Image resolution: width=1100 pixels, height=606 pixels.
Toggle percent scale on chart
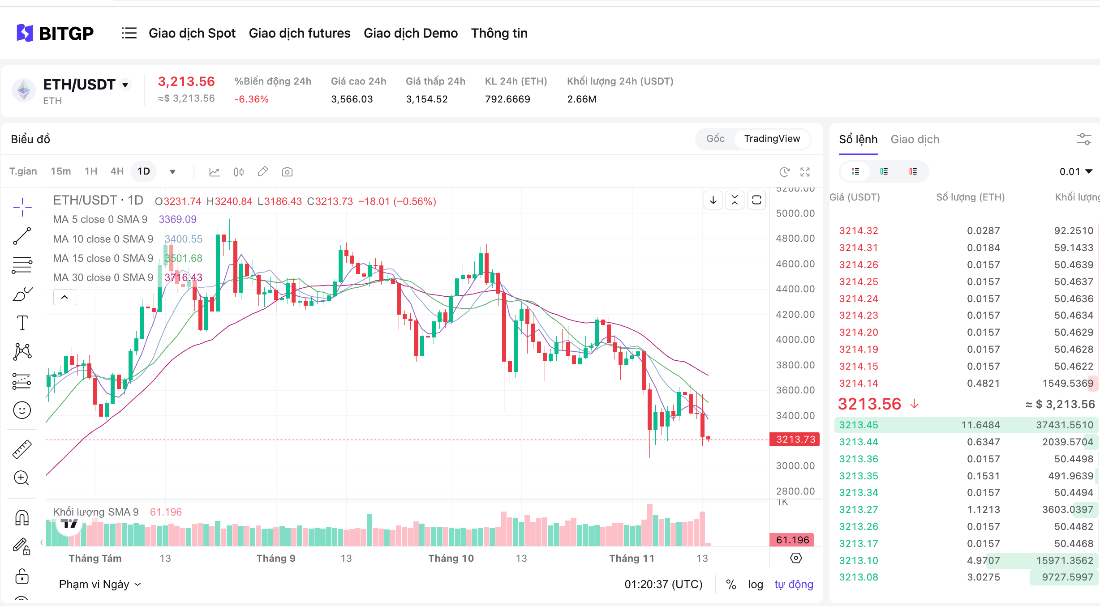(x=731, y=585)
